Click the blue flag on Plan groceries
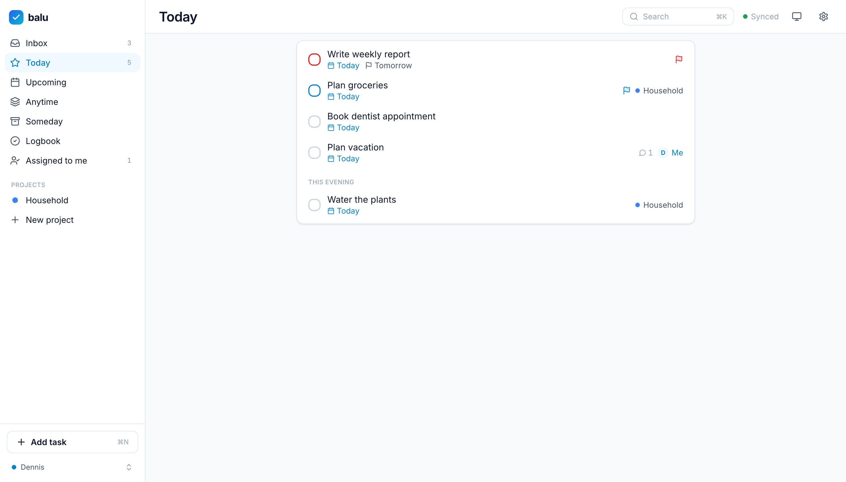This screenshot has height=482, width=846. pyautogui.click(x=626, y=90)
